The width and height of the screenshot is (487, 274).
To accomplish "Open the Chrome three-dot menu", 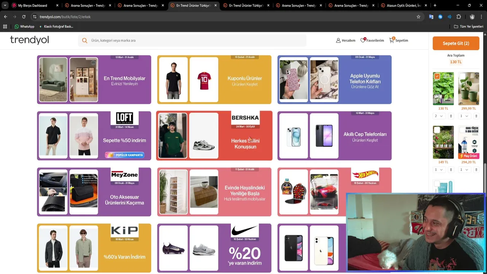I will click(482, 17).
